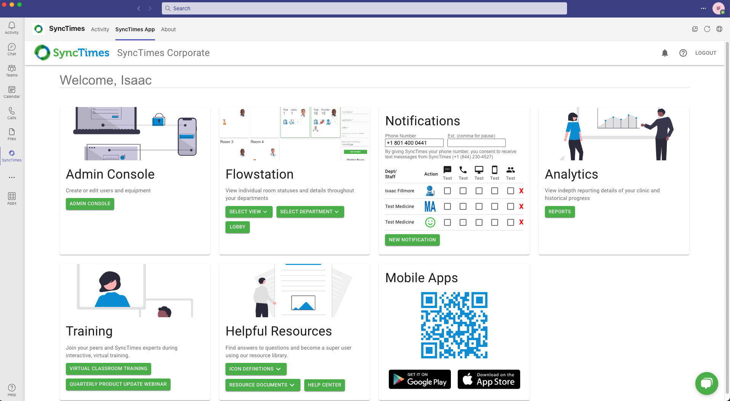The image size is (730, 401).
Task: Reload the SyncTimes tab
Action: click(x=707, y=29)
